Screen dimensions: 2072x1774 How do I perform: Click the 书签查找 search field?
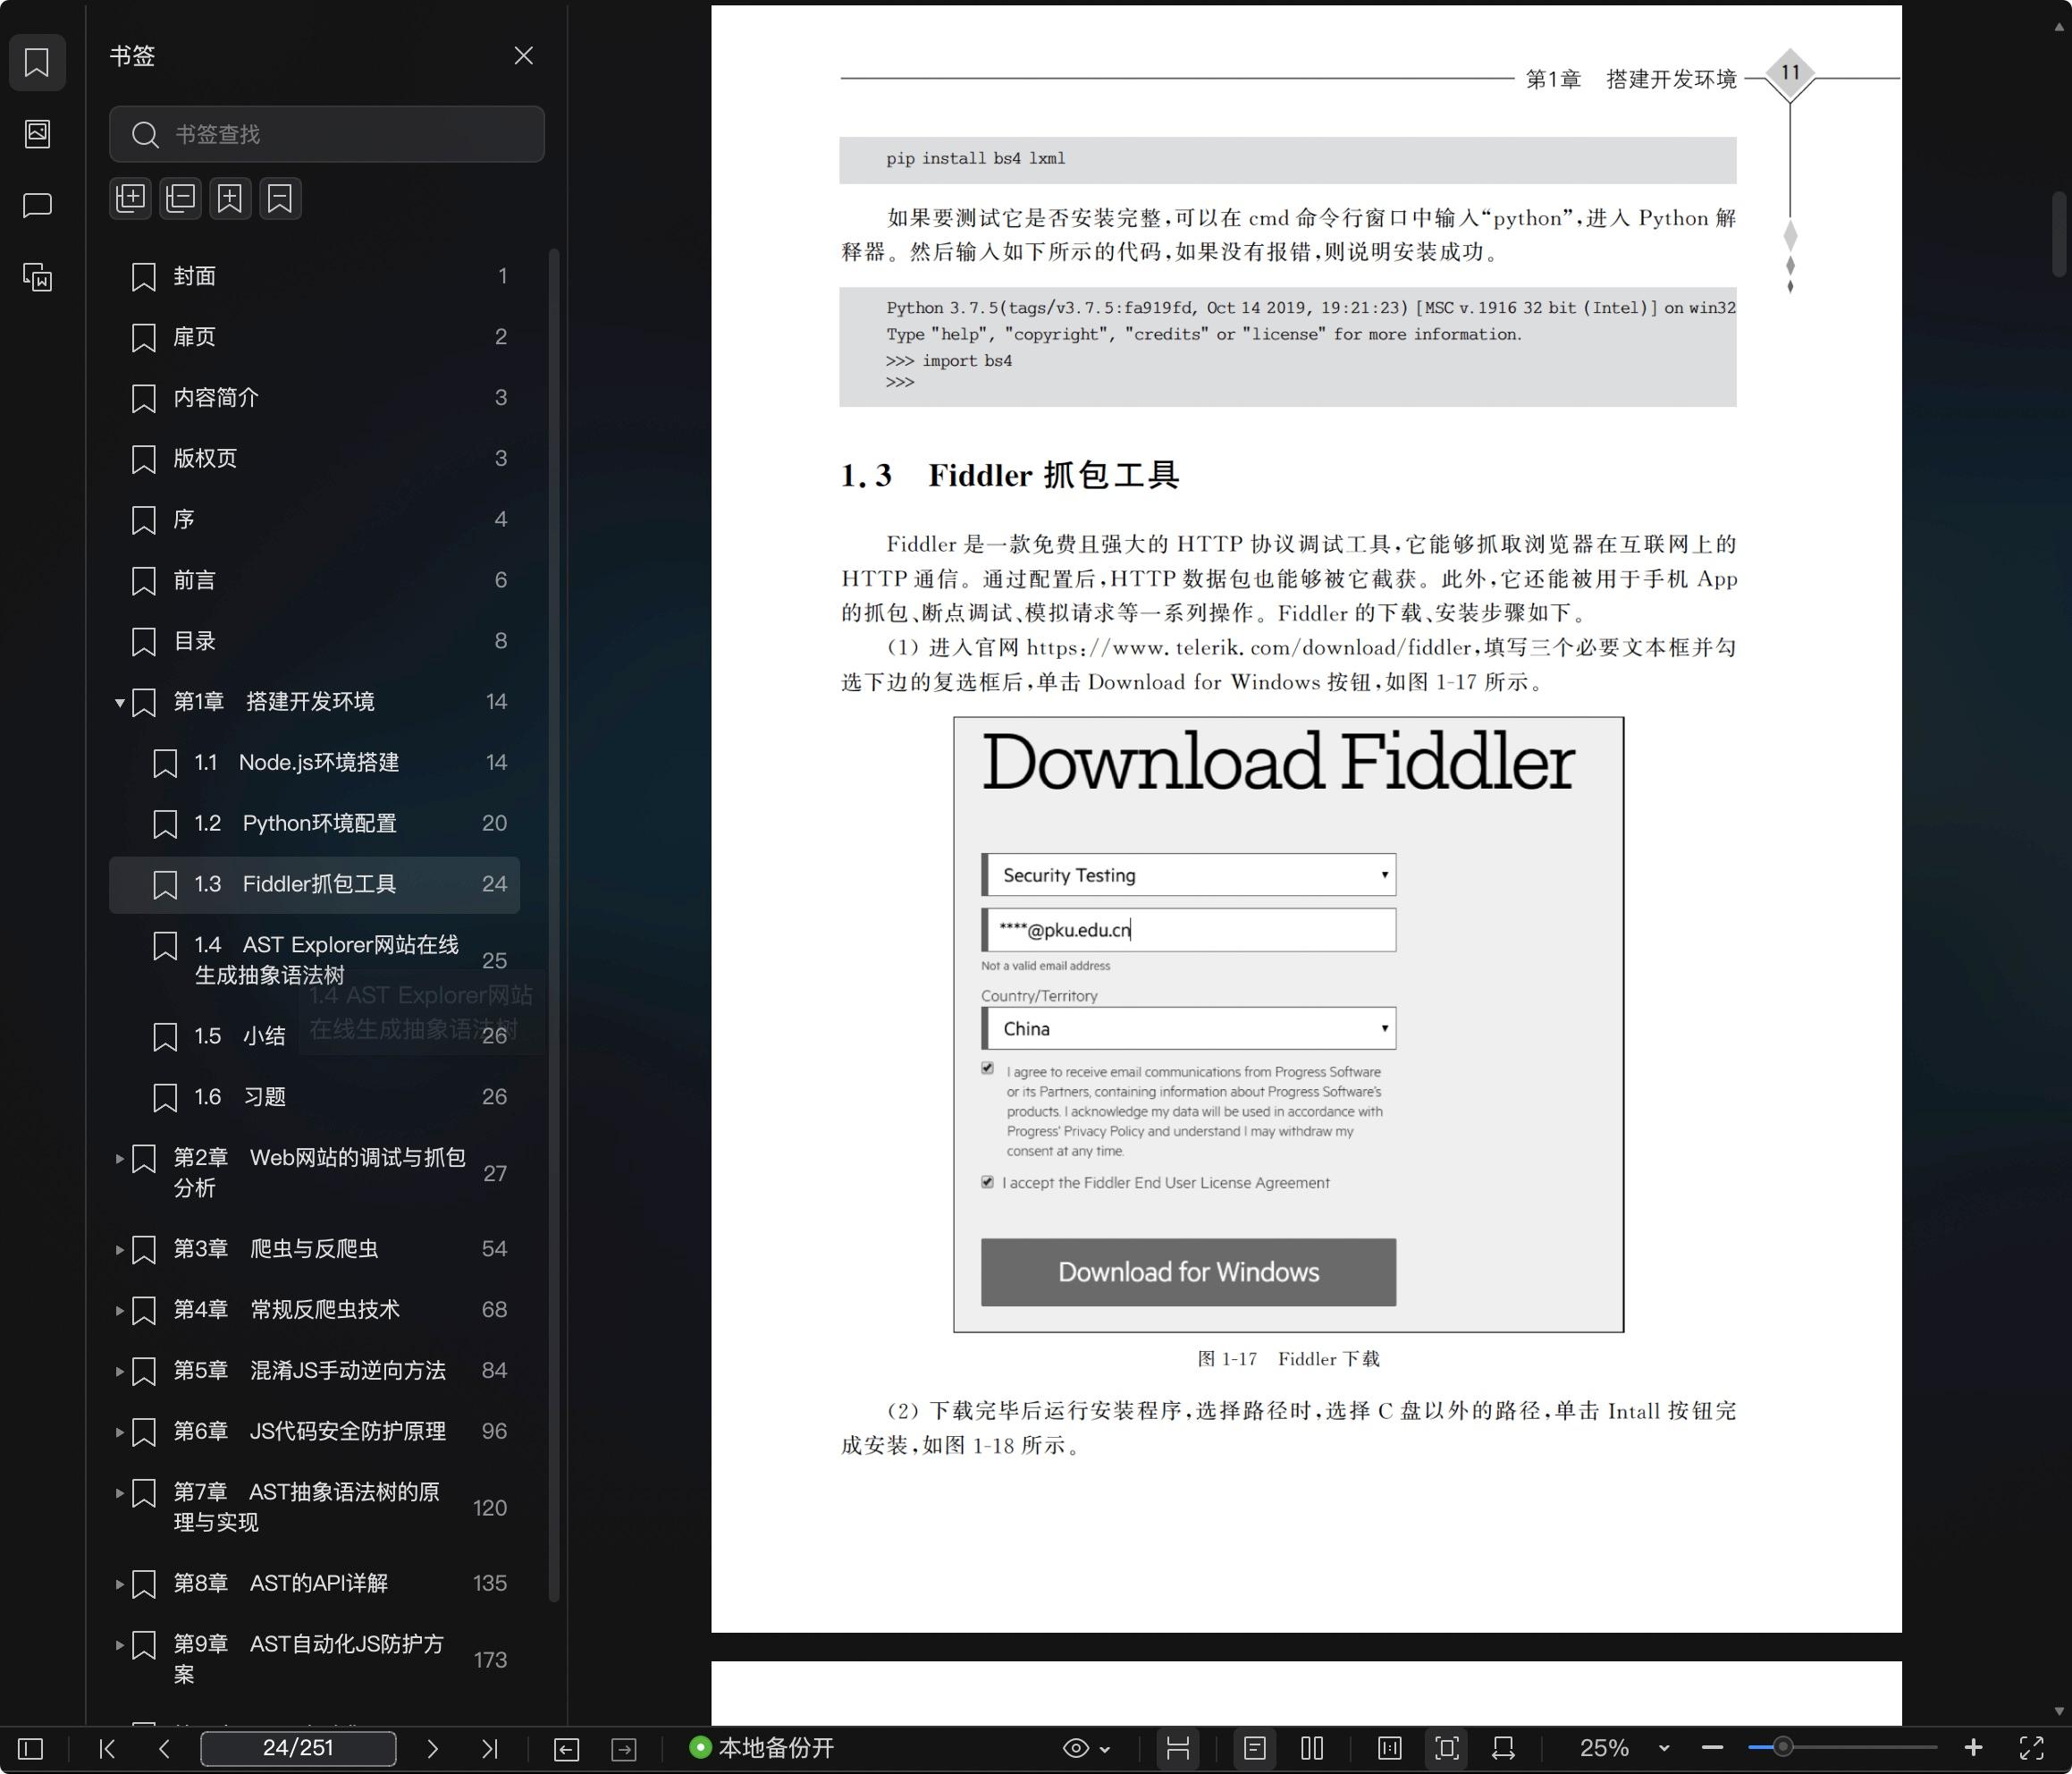tap(327, 134)
